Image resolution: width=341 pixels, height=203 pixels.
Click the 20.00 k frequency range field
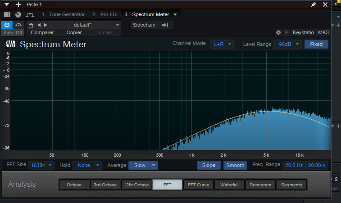tap(317, 165)
